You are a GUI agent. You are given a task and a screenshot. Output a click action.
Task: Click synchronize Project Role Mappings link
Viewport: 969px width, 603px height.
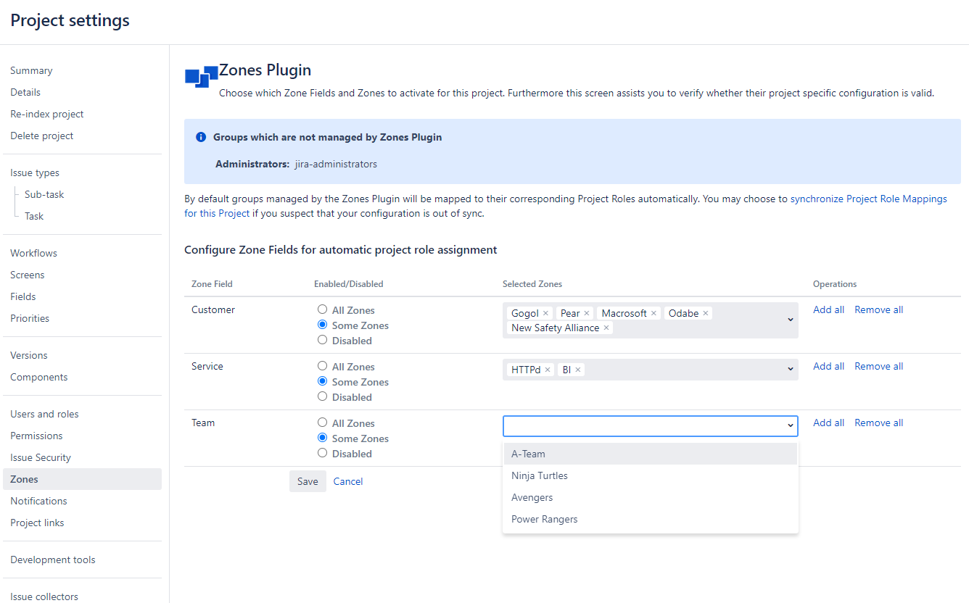[867, 199]
